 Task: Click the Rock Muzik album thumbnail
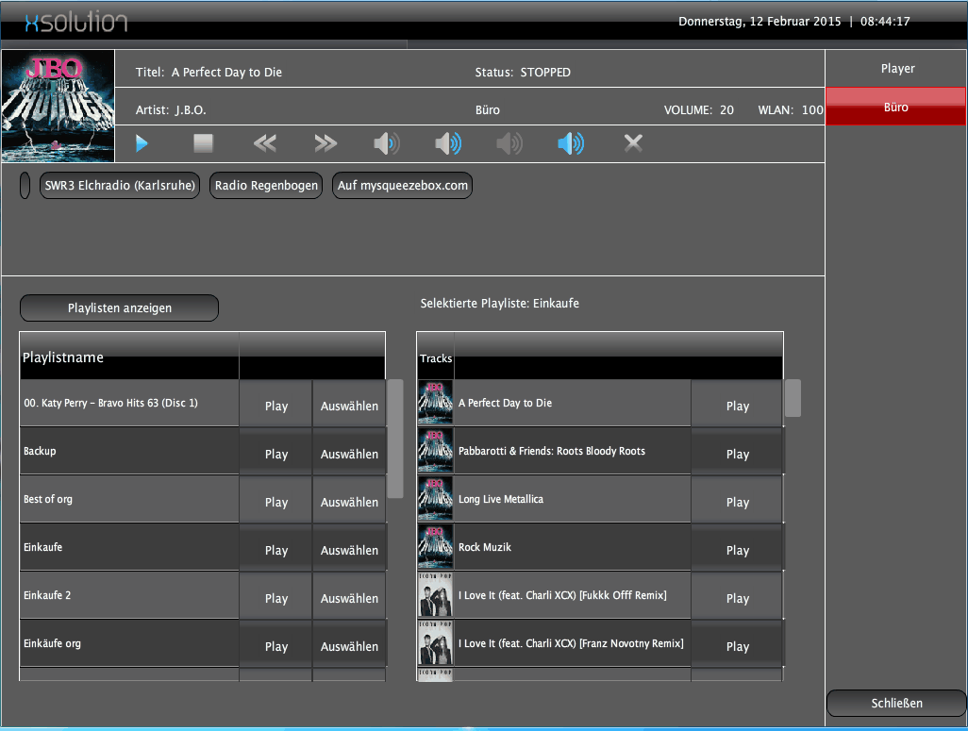coord(435,547)
